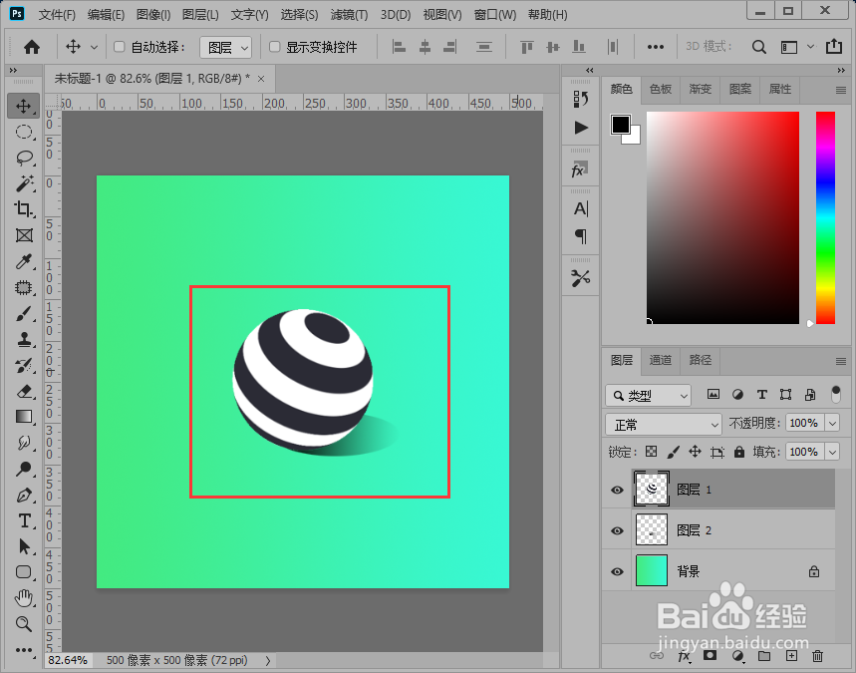Select the Path Selection arrow tool
856x673 pixels.
(x=24, y=546)
